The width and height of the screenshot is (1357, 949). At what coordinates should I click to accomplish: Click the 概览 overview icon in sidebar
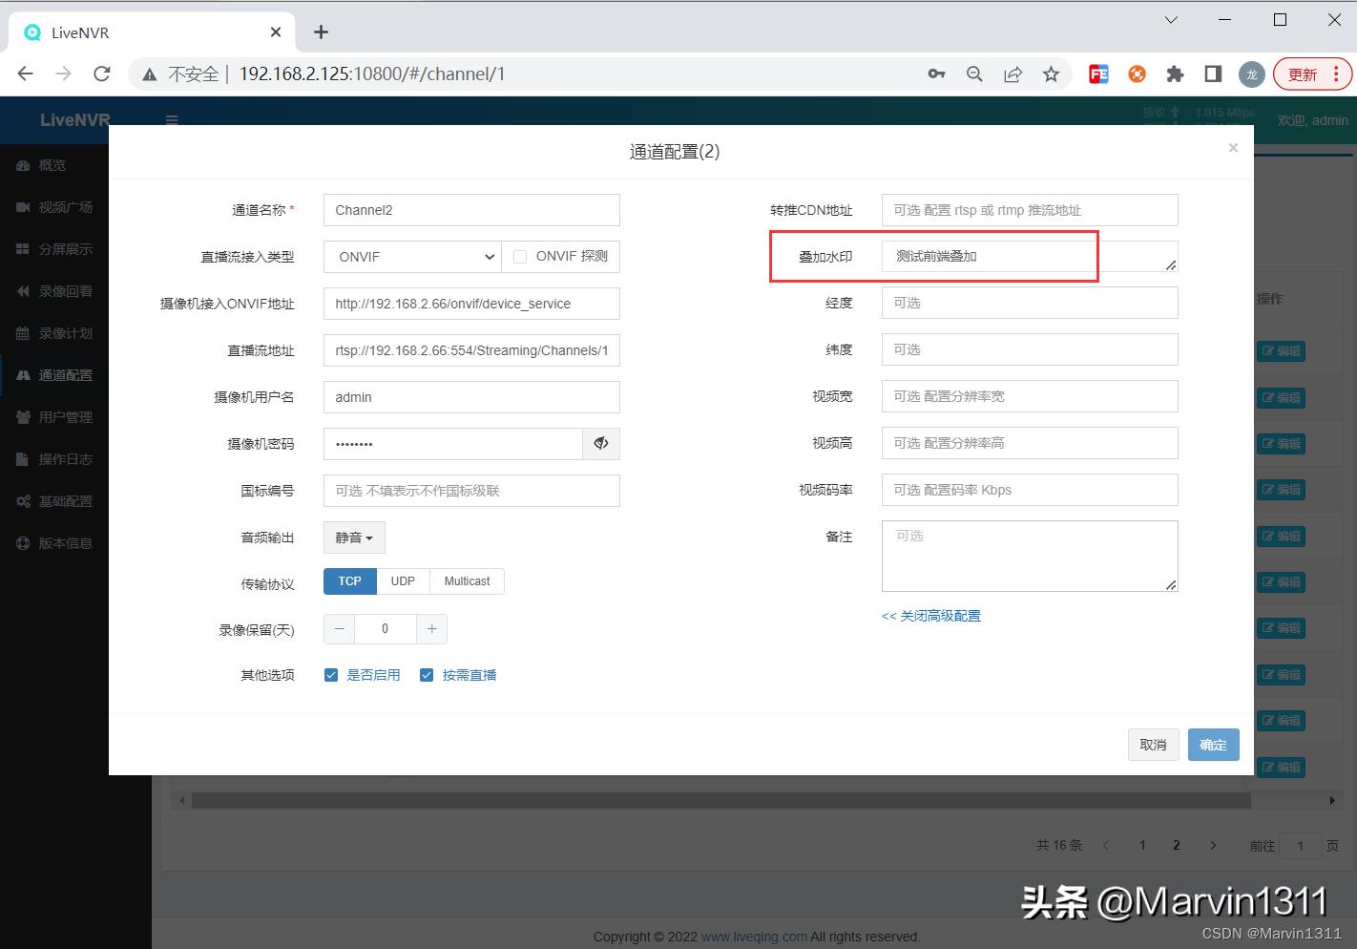coord(23,164)
